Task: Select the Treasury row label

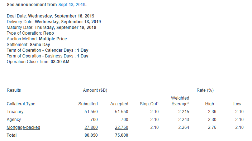Action: 15,112
